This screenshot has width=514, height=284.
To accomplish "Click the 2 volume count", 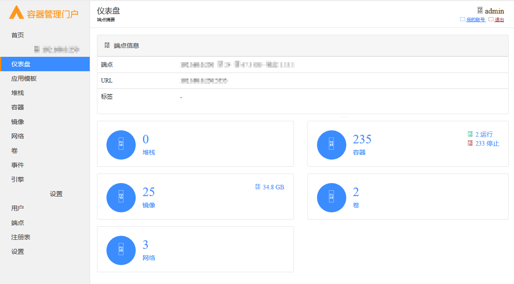I will coord(356,192).
